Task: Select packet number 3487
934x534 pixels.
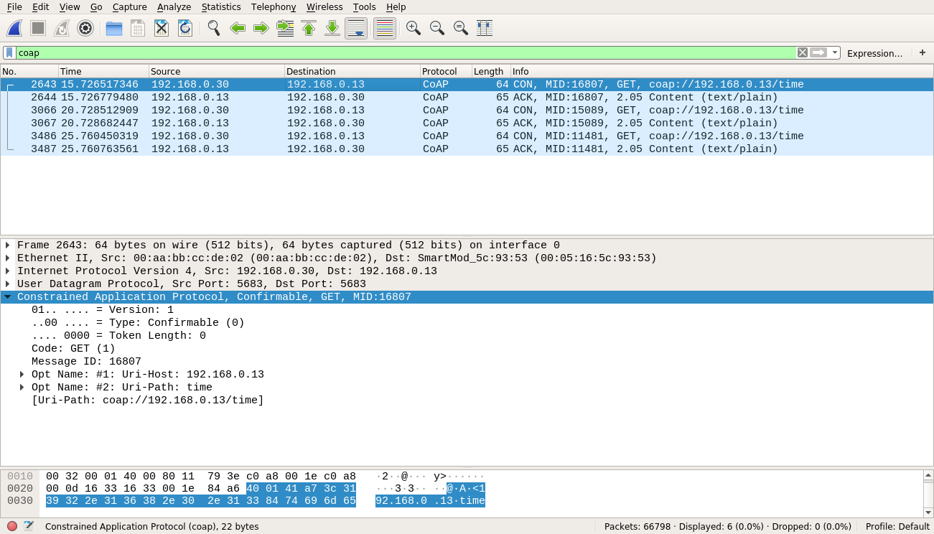Action: 467,149
